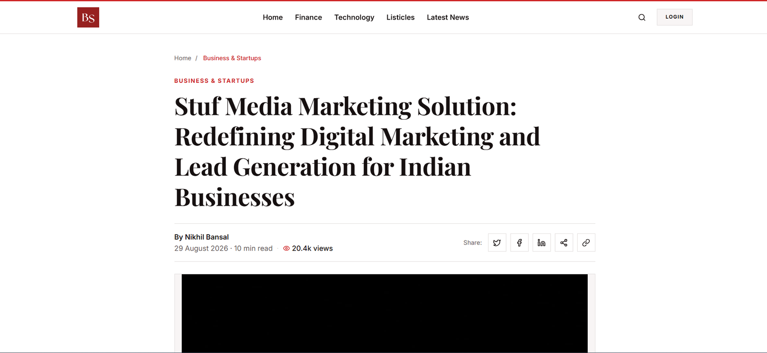Click the article headline text
The image size is (767, 353).
[357, 152]
